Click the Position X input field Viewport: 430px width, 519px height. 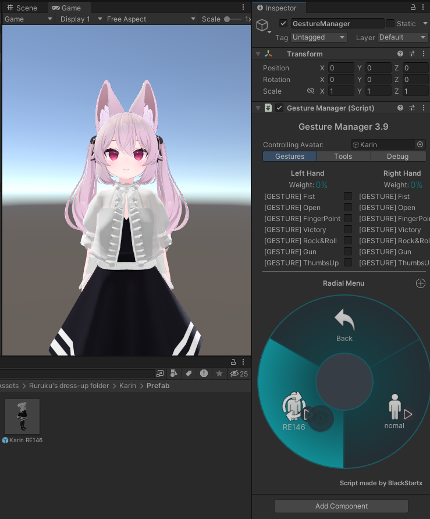341,68
